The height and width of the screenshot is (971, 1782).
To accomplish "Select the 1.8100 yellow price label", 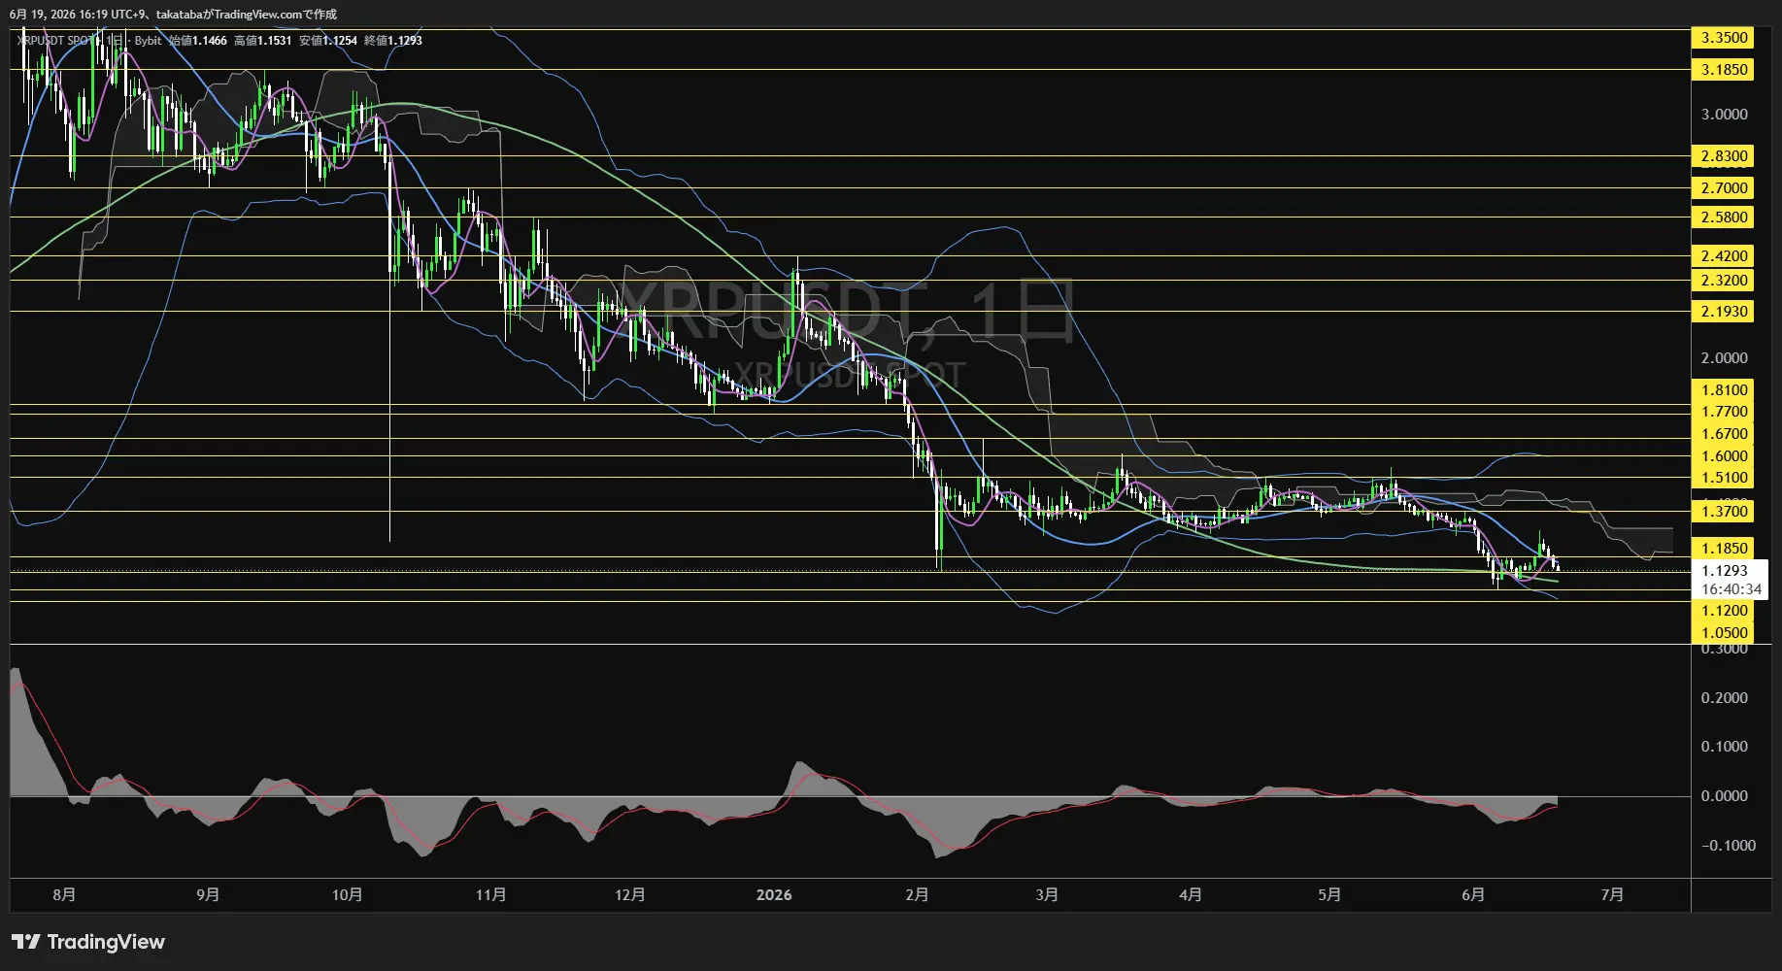I will (x=1724, y=390).
